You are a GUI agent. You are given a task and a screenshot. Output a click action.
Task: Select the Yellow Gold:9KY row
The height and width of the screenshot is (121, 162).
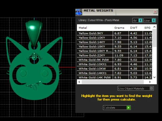pos(115,33)
